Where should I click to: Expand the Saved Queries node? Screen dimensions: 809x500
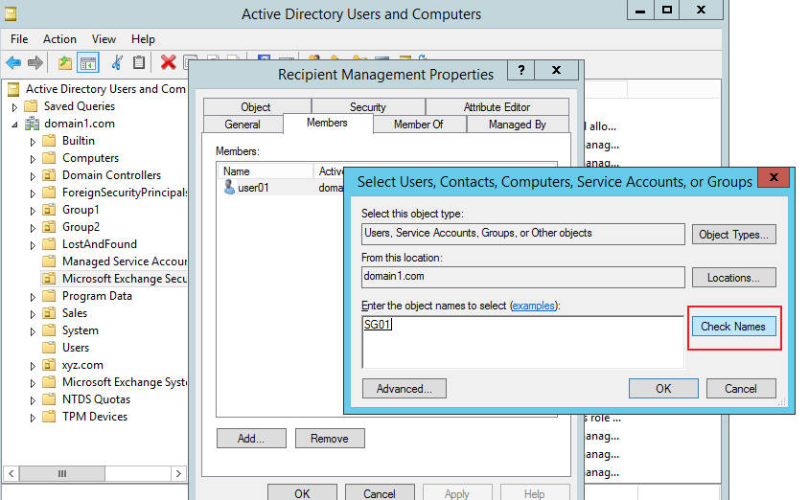[x=14, y=107]
